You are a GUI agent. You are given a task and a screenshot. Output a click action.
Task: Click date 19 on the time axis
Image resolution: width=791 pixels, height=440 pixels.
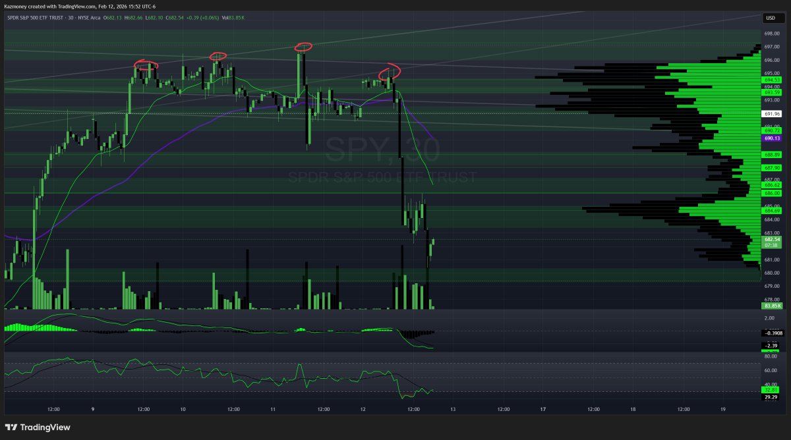(723, 409)
